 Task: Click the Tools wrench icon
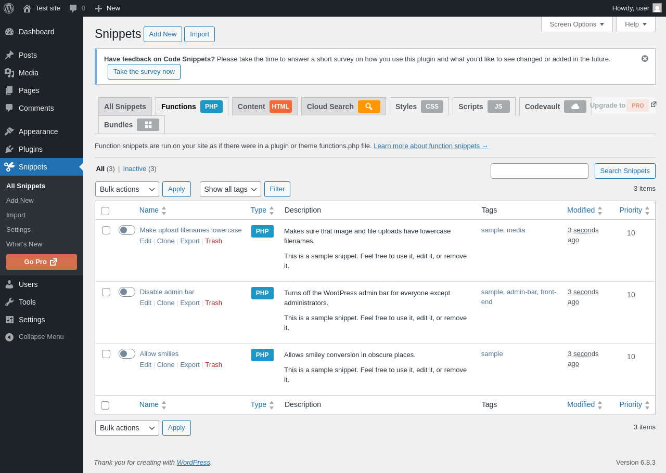tap(9, 302)
